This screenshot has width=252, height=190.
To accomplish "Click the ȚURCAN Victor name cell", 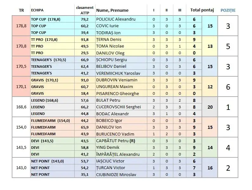I will coord(121,168).
